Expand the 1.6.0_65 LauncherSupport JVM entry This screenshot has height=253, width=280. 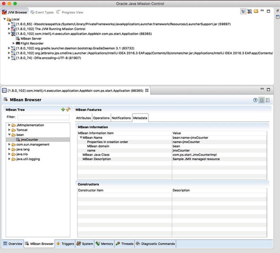click(9, 24)
